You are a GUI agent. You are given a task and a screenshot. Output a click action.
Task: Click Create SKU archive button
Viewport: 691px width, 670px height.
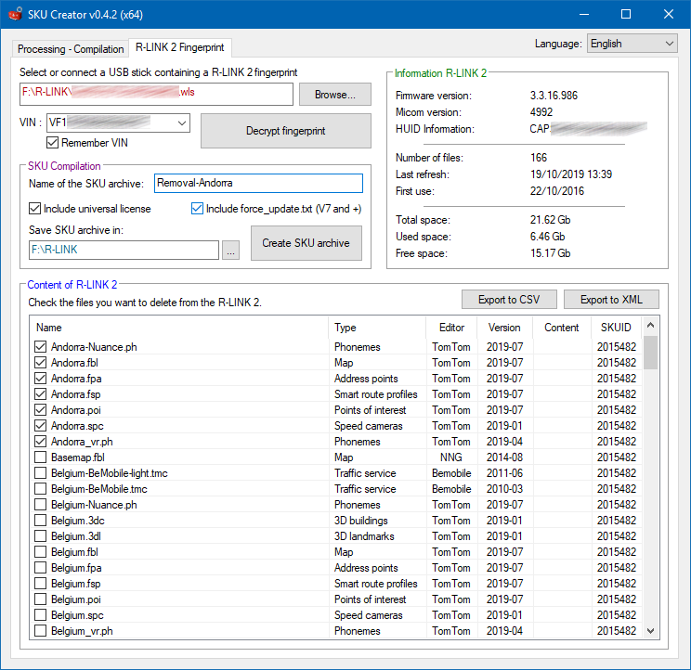[x=306, y=243]
